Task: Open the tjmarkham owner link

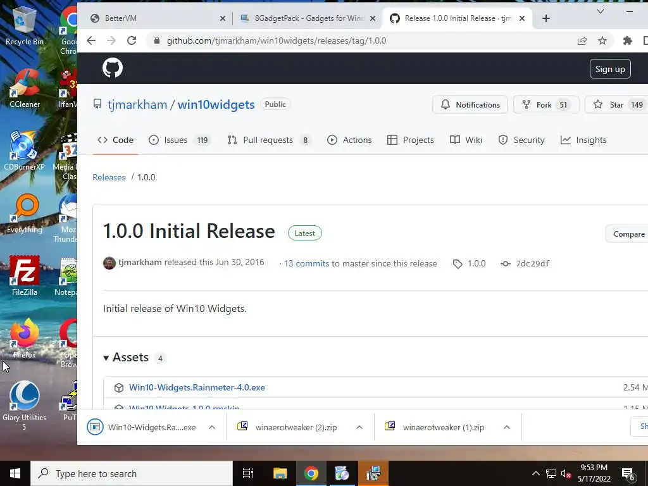Action: 137,104
